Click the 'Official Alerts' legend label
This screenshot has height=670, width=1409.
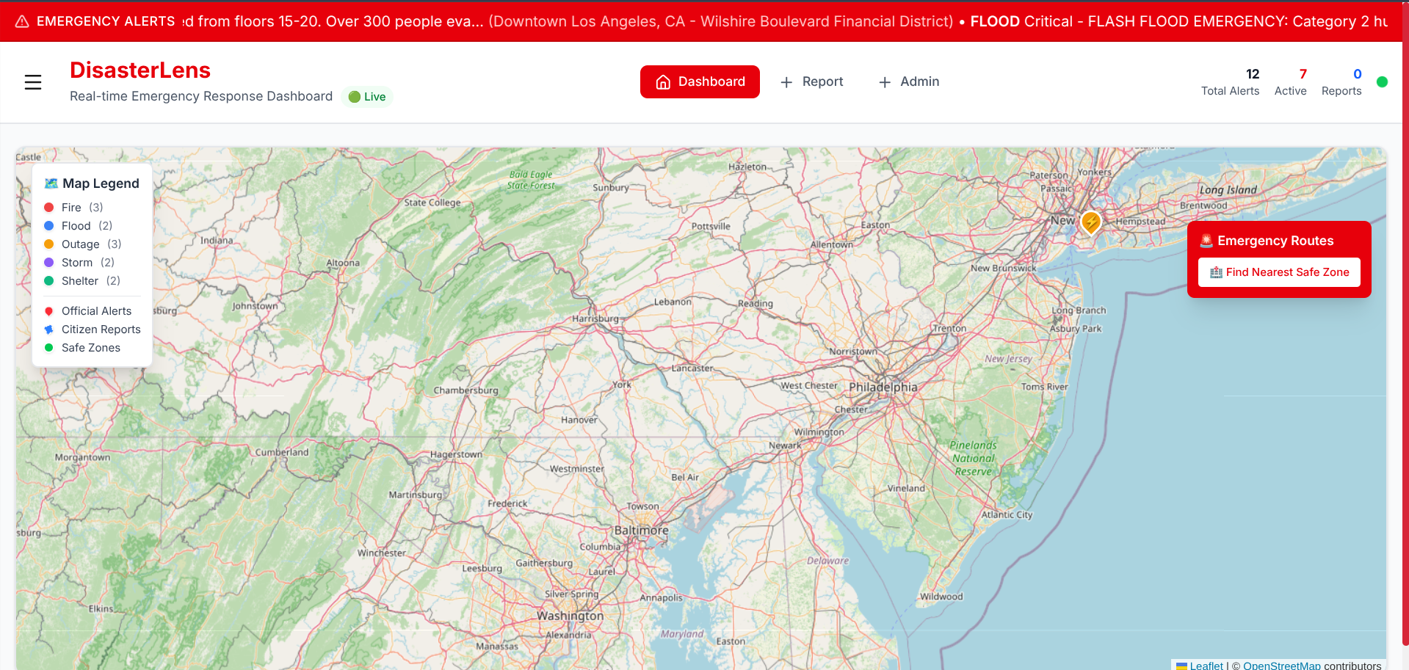(x=97, y=311)
